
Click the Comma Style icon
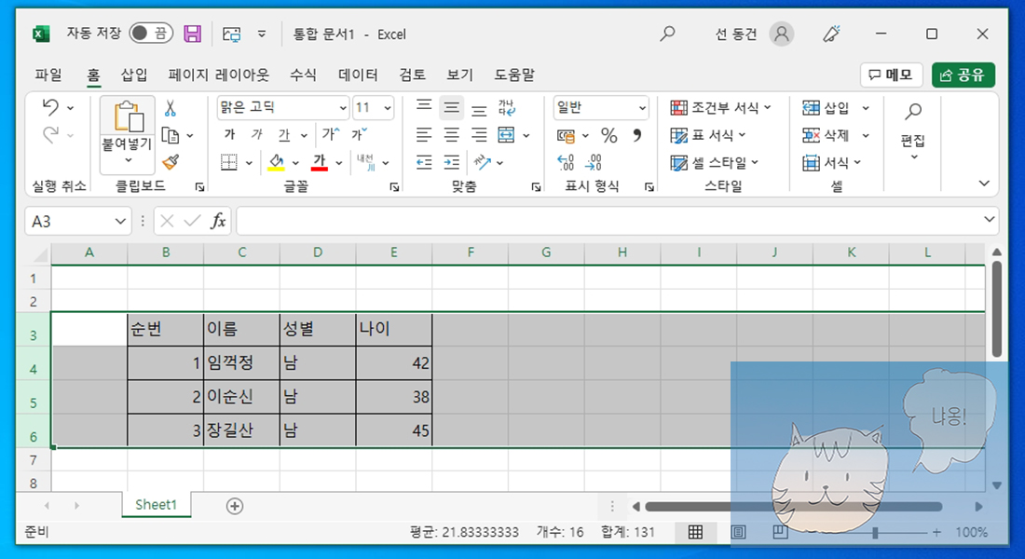(x=636, y=135)
